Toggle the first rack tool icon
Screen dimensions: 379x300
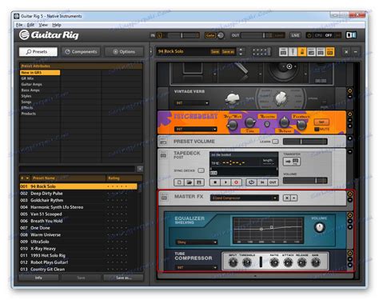283,52
